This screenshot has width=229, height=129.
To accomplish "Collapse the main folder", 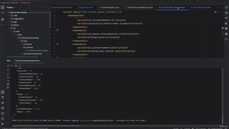I will tap(12, 32).
